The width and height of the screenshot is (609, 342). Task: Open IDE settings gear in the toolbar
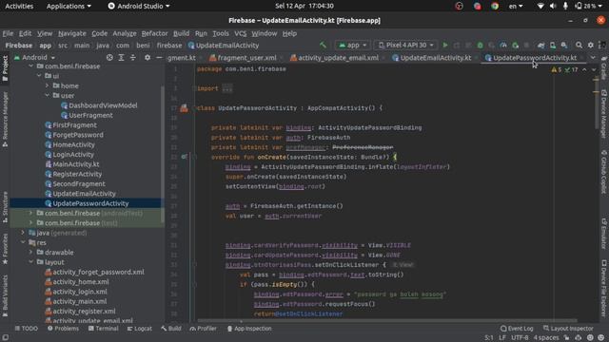click(x=591, y=46)
